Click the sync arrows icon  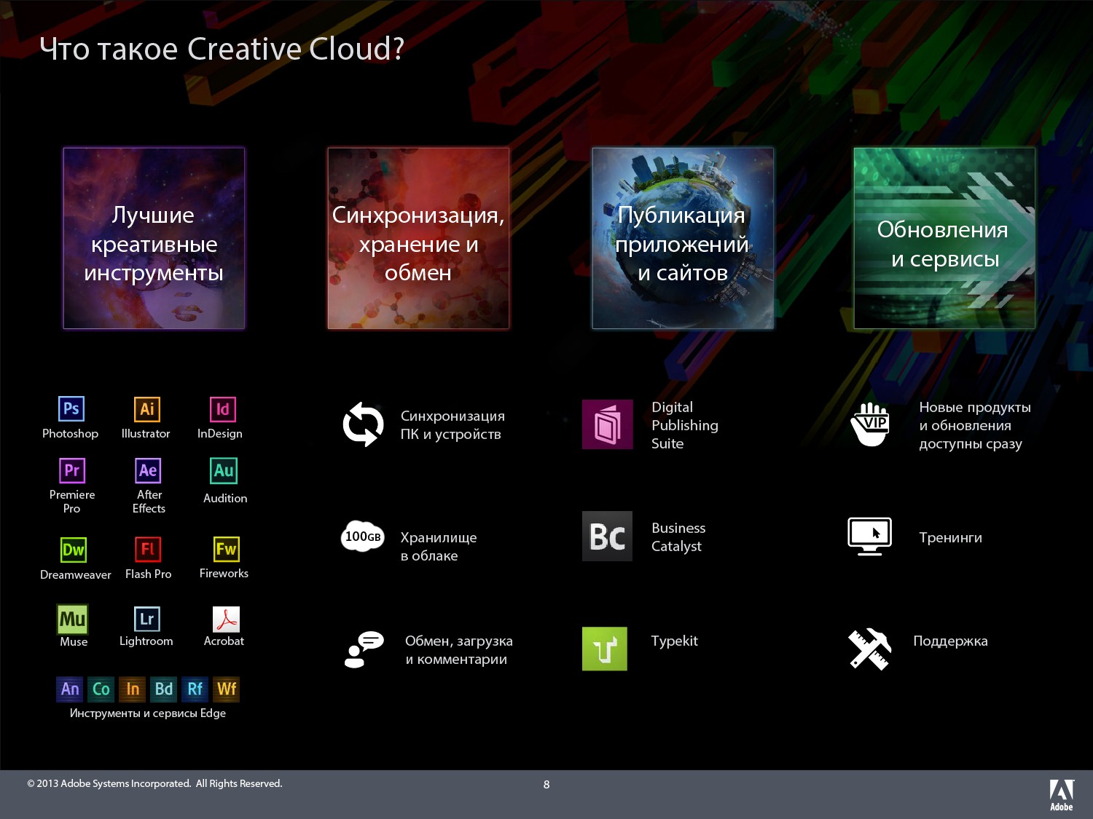pos(363,424)
